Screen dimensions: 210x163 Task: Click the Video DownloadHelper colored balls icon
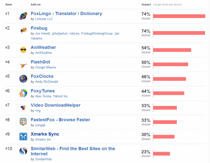tap(23, 108)
